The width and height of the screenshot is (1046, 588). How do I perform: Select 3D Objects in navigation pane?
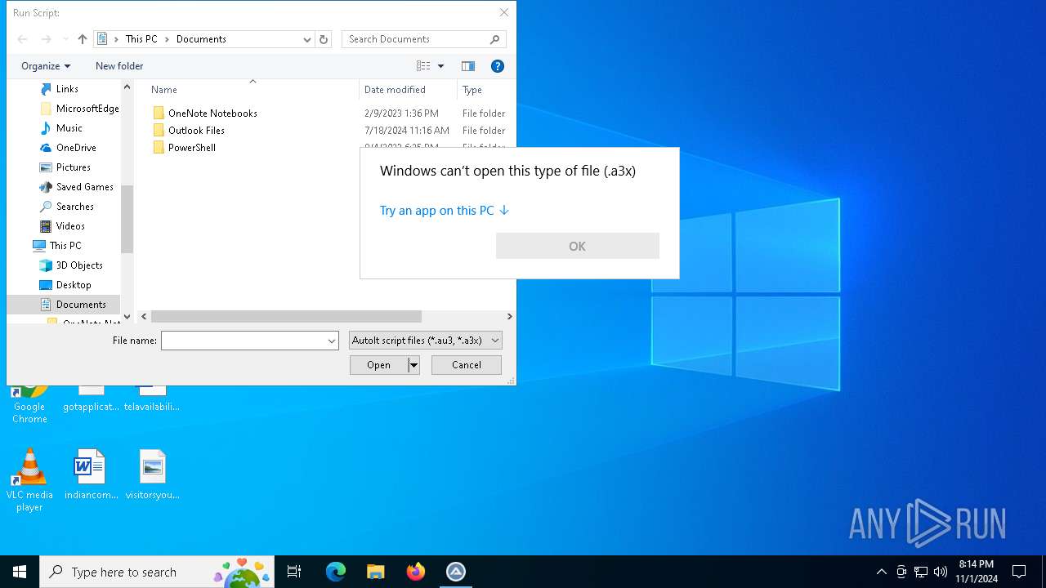click(79, 265)
